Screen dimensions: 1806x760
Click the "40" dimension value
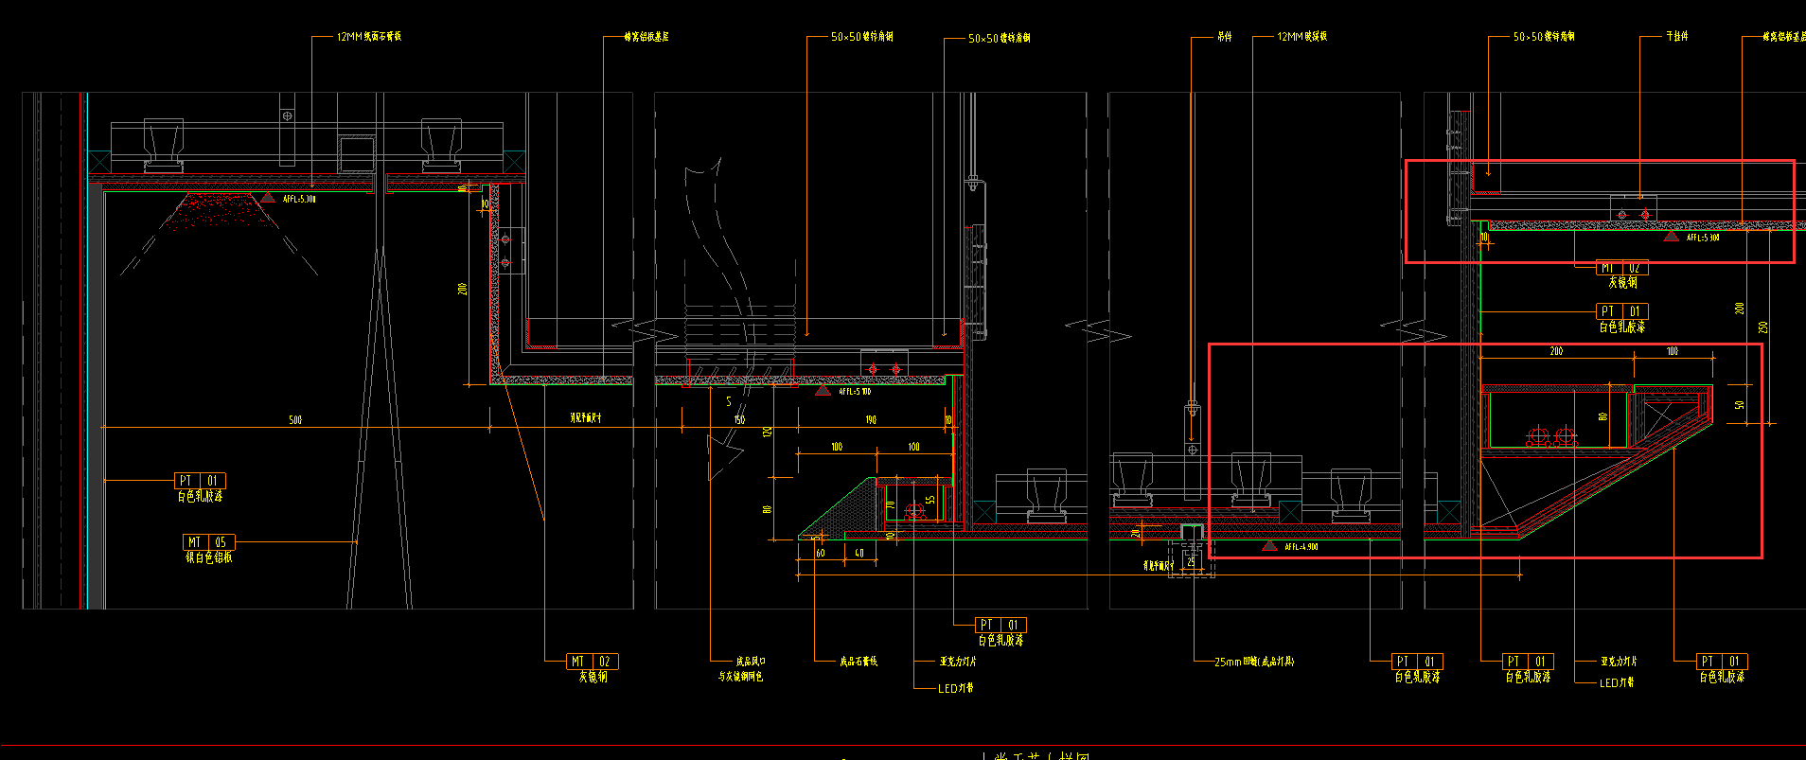coord(859,553)
